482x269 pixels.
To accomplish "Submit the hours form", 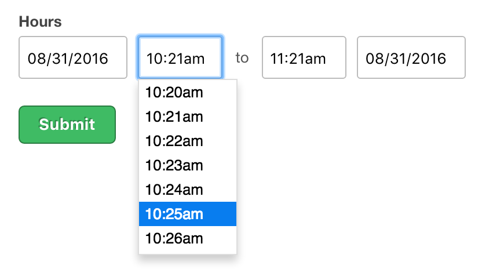I will pyautogui.click(x=67, y=125).
